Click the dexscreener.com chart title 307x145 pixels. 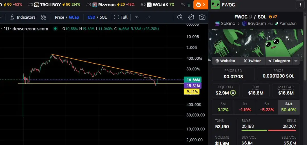pyautogui.click(x=30, y=29)
